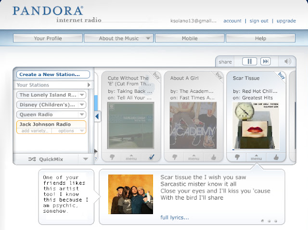
Task: Click the upgrade link
Action: [286, 21]
